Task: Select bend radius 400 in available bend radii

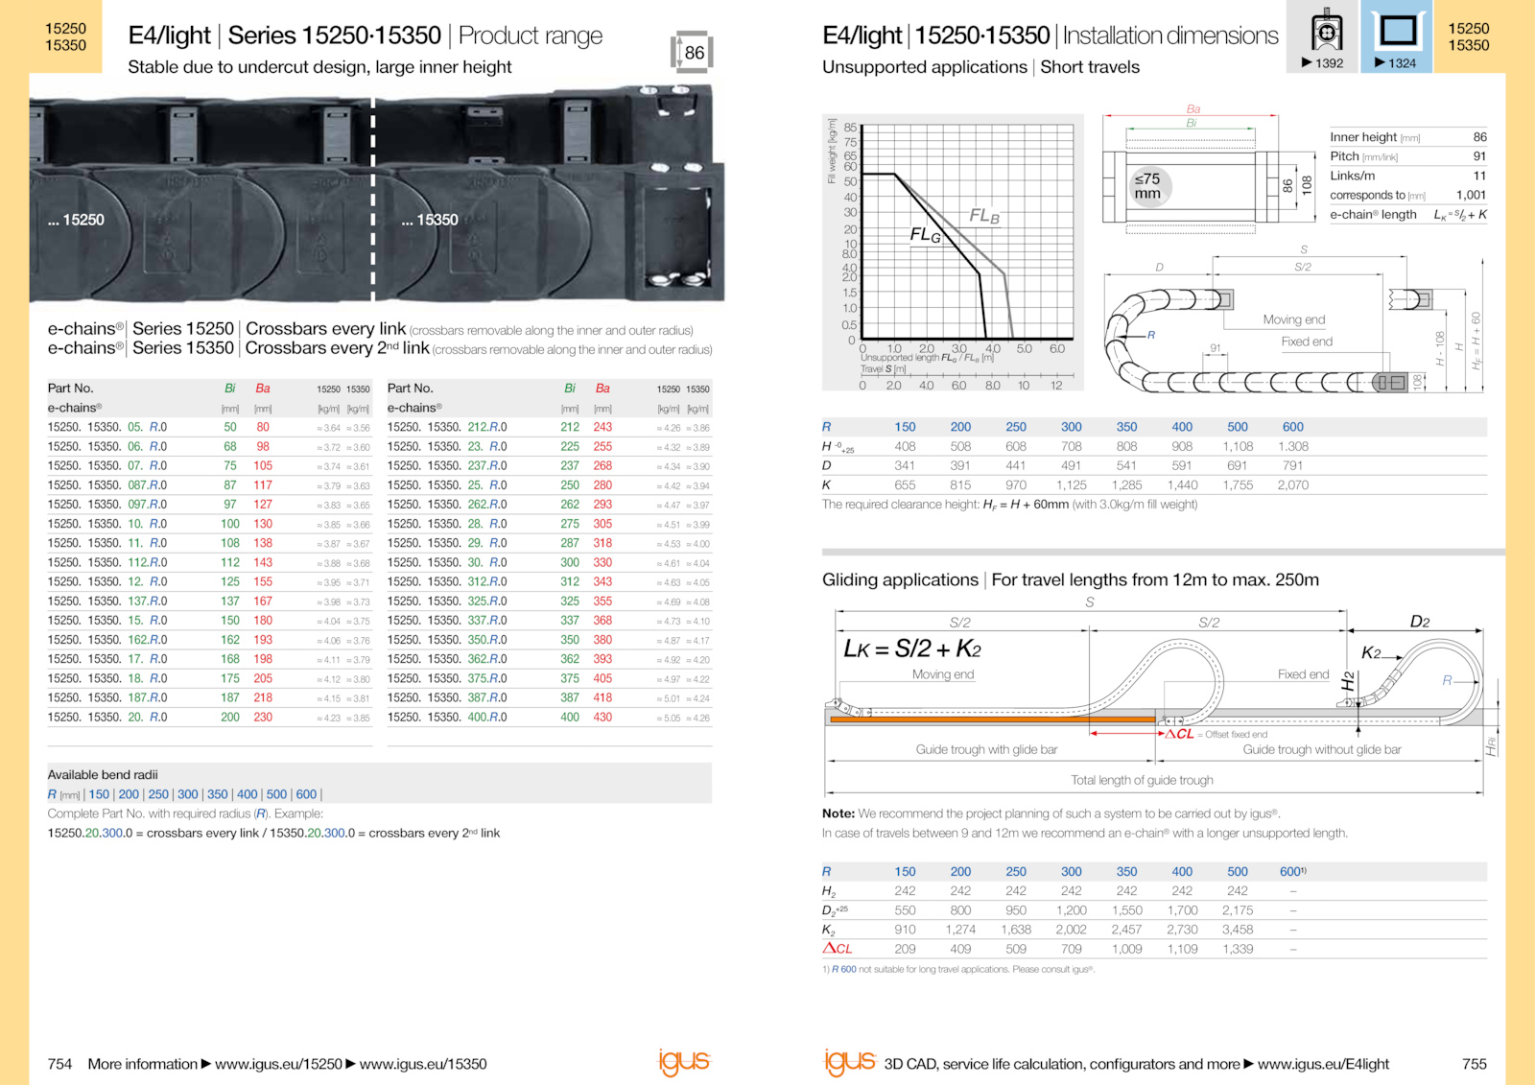Action: coord(248,794)
